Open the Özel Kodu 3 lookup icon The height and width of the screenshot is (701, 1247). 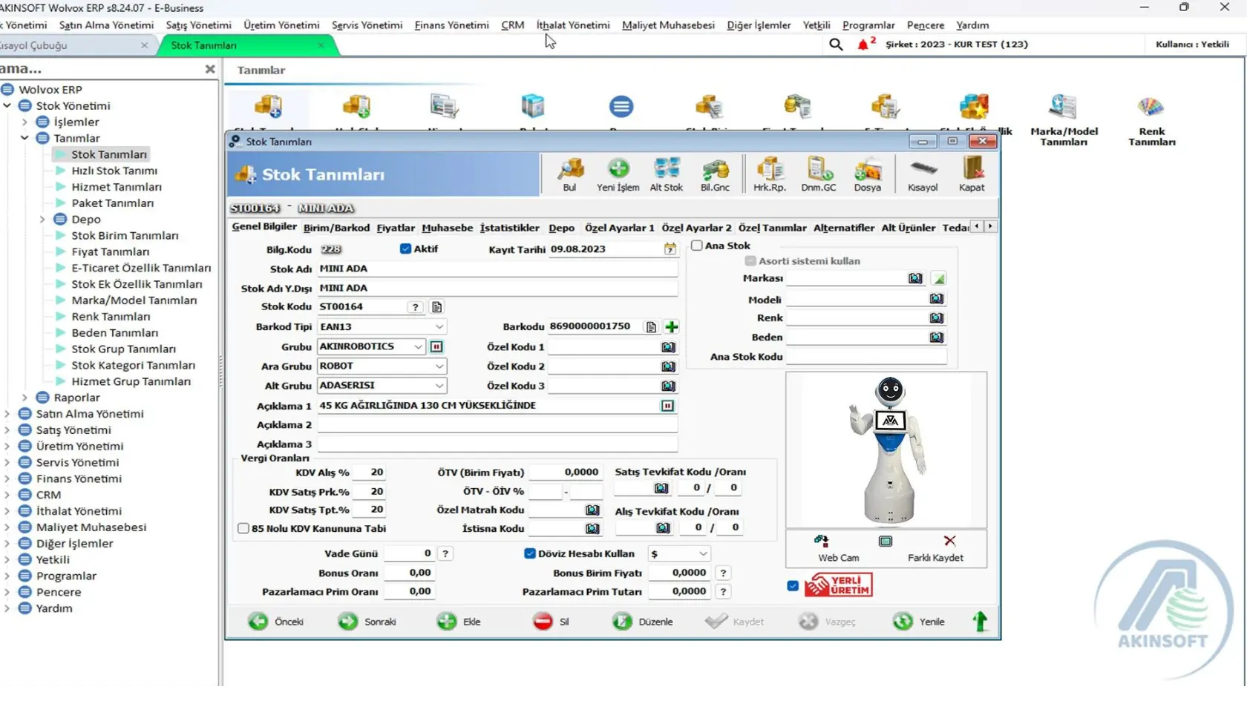click(x=668, y=386)
